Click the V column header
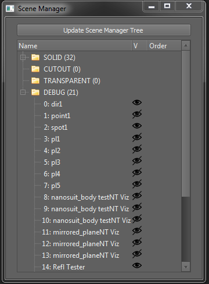Screen dimensions: 209x284 (140, 46)
